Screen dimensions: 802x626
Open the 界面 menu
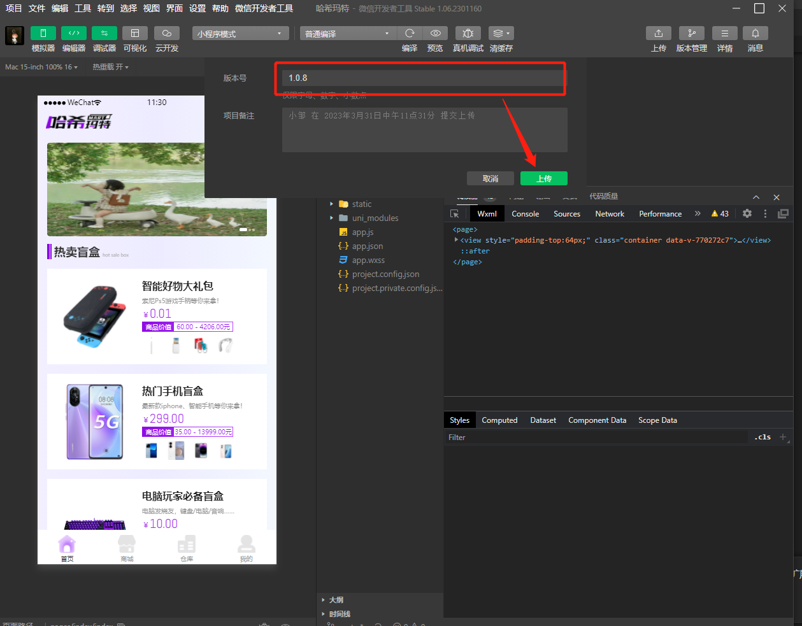coord(175,8)
